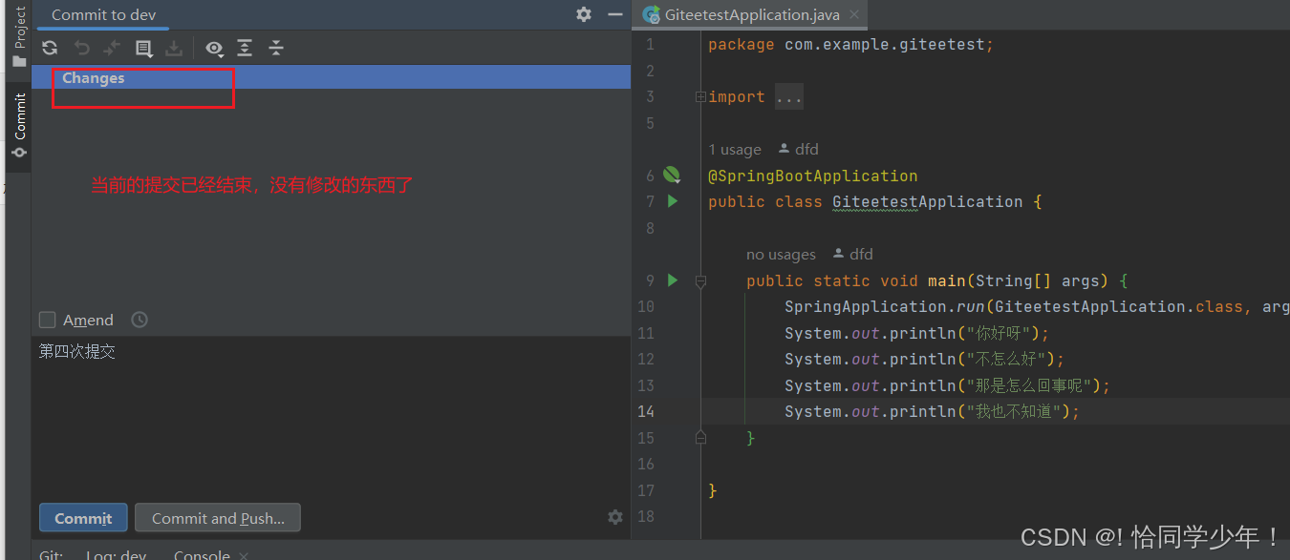1290x560 pixels.
Task: Click line number 14 in the gutter
Action: [x=646, y=412]
